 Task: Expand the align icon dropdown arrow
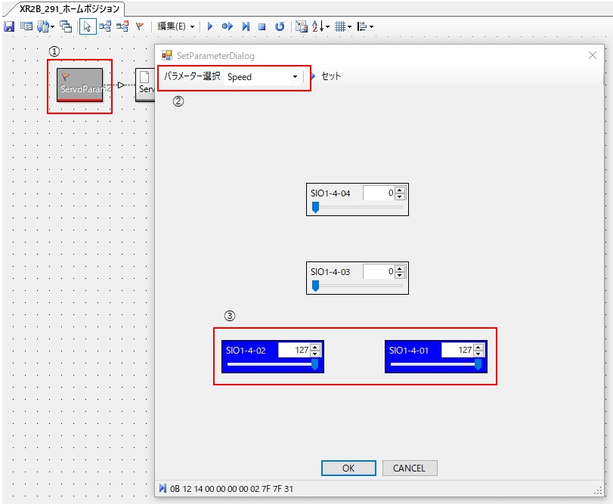point(371,27)
